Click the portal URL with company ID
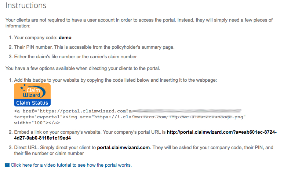The image size is (284, 174). click(x=145, y=135)
